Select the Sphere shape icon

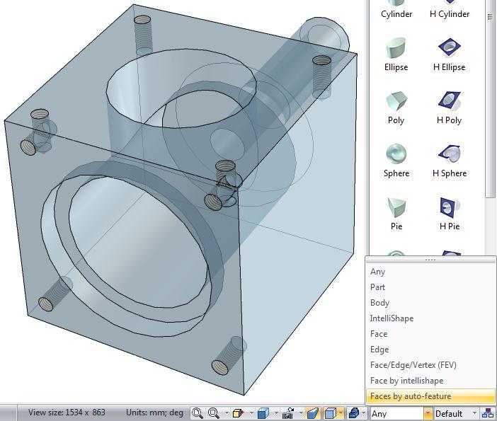(396, 154)
